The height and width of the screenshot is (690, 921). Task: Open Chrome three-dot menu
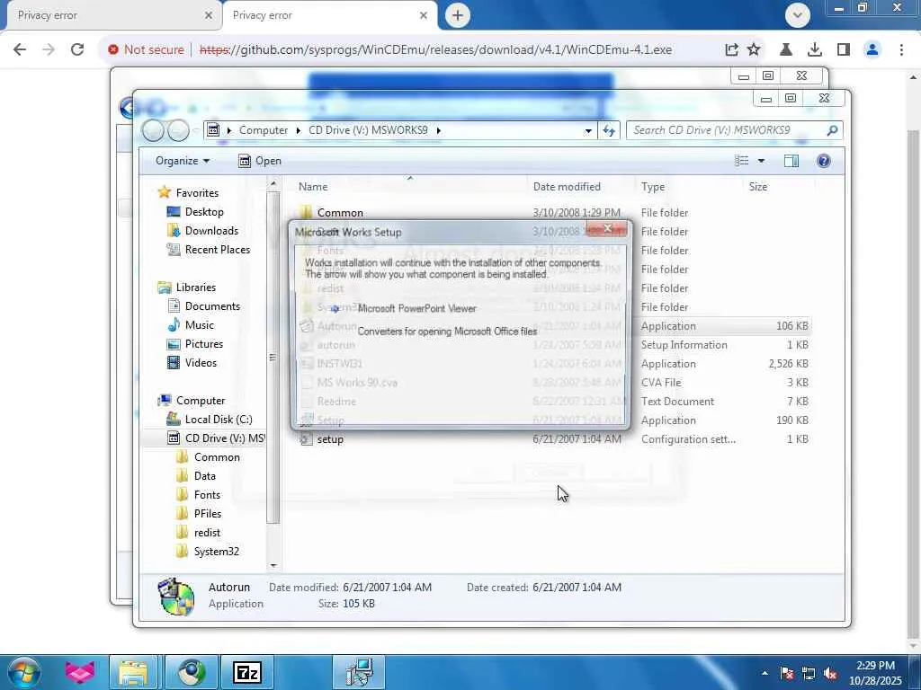(x=901, y=50)
